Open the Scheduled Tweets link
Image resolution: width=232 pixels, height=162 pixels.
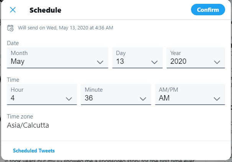click(x=34, y=151)
